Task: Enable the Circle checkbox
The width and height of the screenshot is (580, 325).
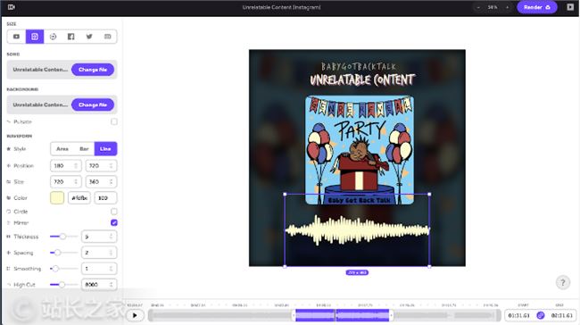Action: pyautogui.click(x=114, y=212)
